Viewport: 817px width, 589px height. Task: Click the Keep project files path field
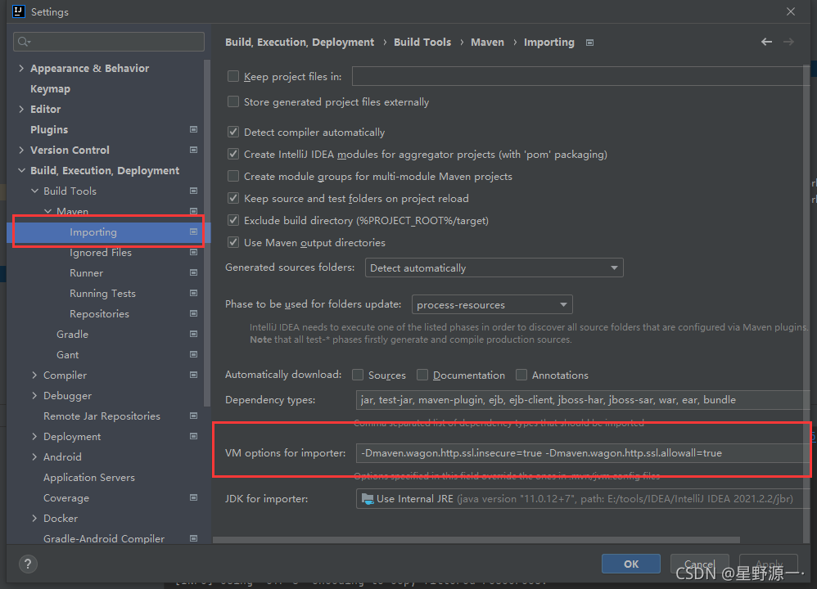580,76
